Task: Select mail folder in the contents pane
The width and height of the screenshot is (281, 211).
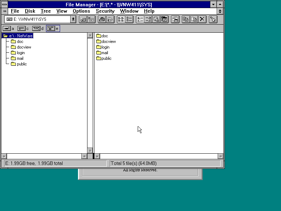Action: [102, 53]
